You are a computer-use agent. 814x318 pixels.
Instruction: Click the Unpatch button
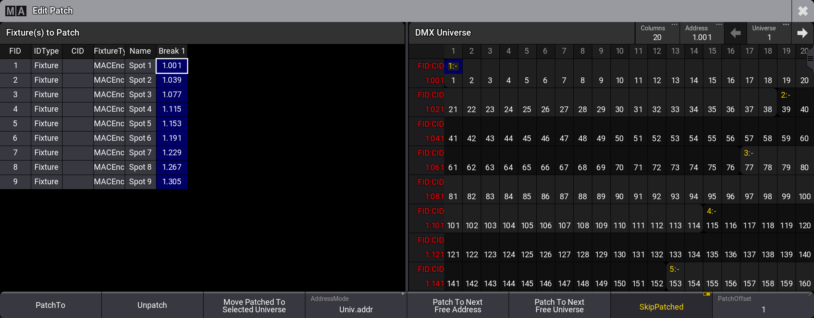point(152,305)
